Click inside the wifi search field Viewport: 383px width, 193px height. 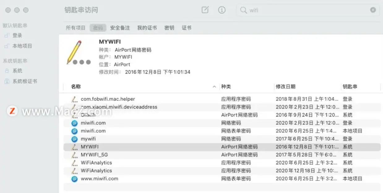pos(278,10)
